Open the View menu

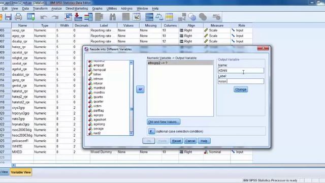pos(15,9)
